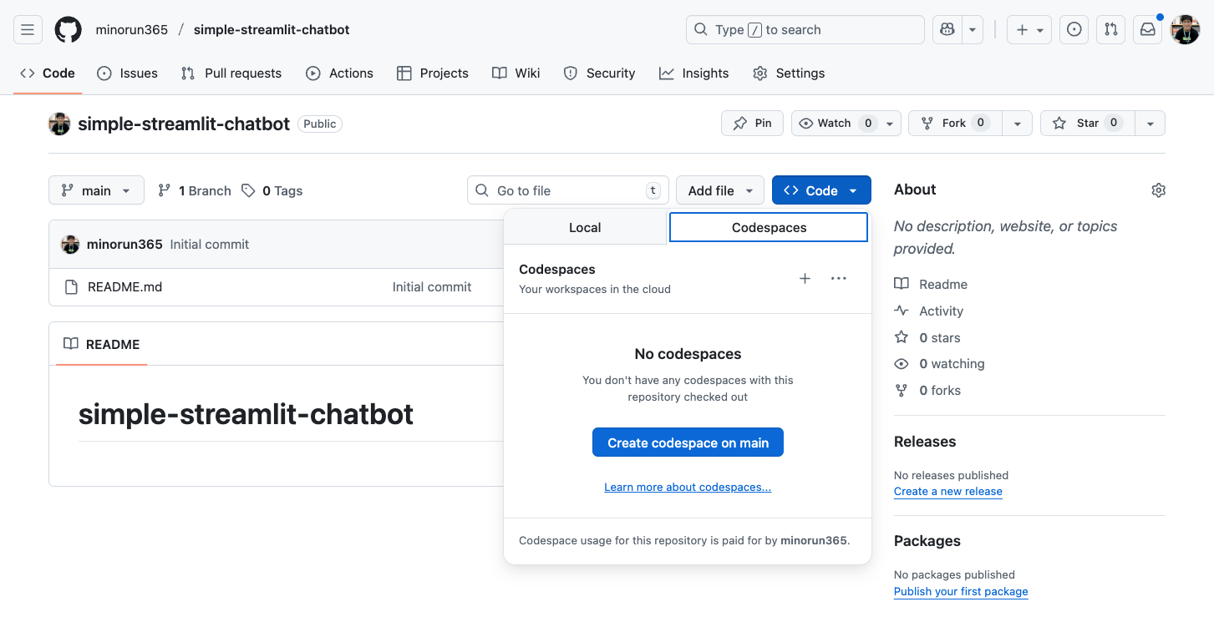View the 0 forks link

(x=927, y=391)
